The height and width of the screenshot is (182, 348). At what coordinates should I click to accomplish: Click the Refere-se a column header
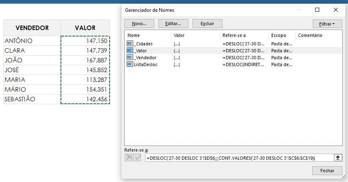tap(244, 35)
